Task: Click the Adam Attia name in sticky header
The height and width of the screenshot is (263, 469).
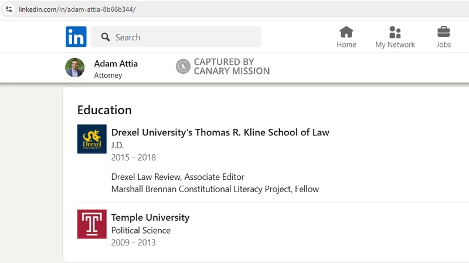Action: click(115, 63)
